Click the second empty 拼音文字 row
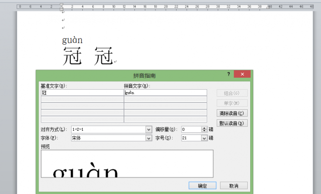Image resolution: width=321 pixels, height=194 pixels. pos(166,106)
